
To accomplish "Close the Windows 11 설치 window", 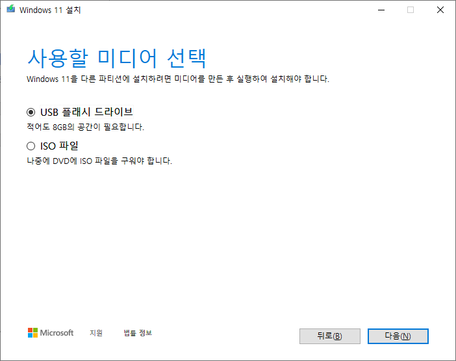I will (440, 10).
